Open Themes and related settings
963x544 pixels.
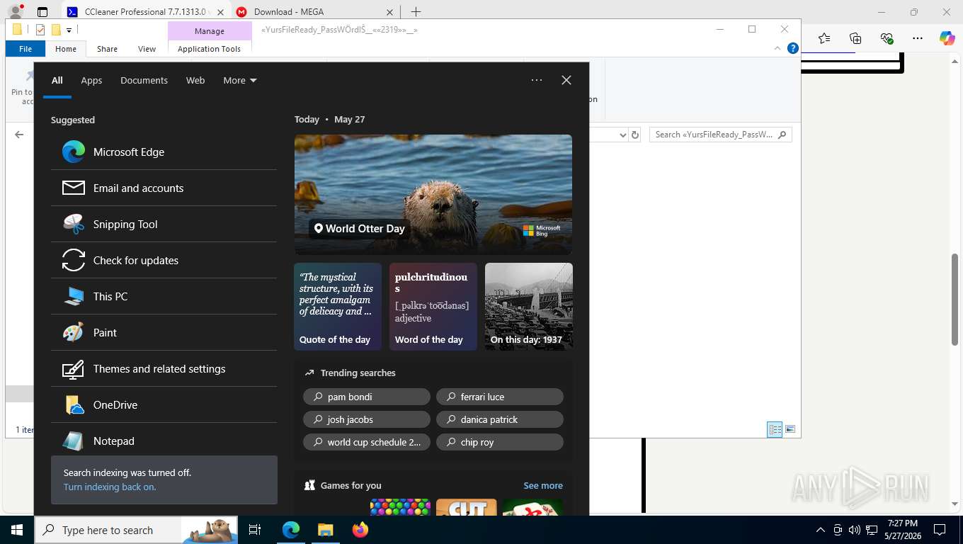point(164,368)
